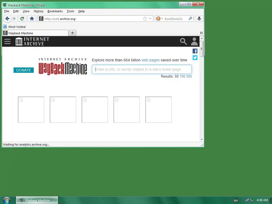Set results to 100
This screenshot has height=204, width=272.
(182, 76)
